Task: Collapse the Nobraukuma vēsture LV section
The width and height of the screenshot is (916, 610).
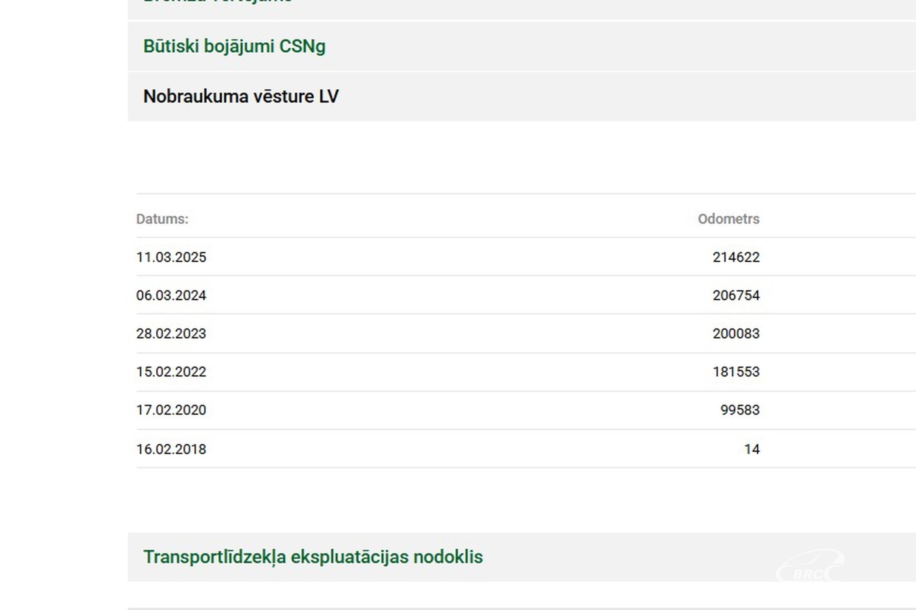Action: pyautogui.click(x=241, y=96)
